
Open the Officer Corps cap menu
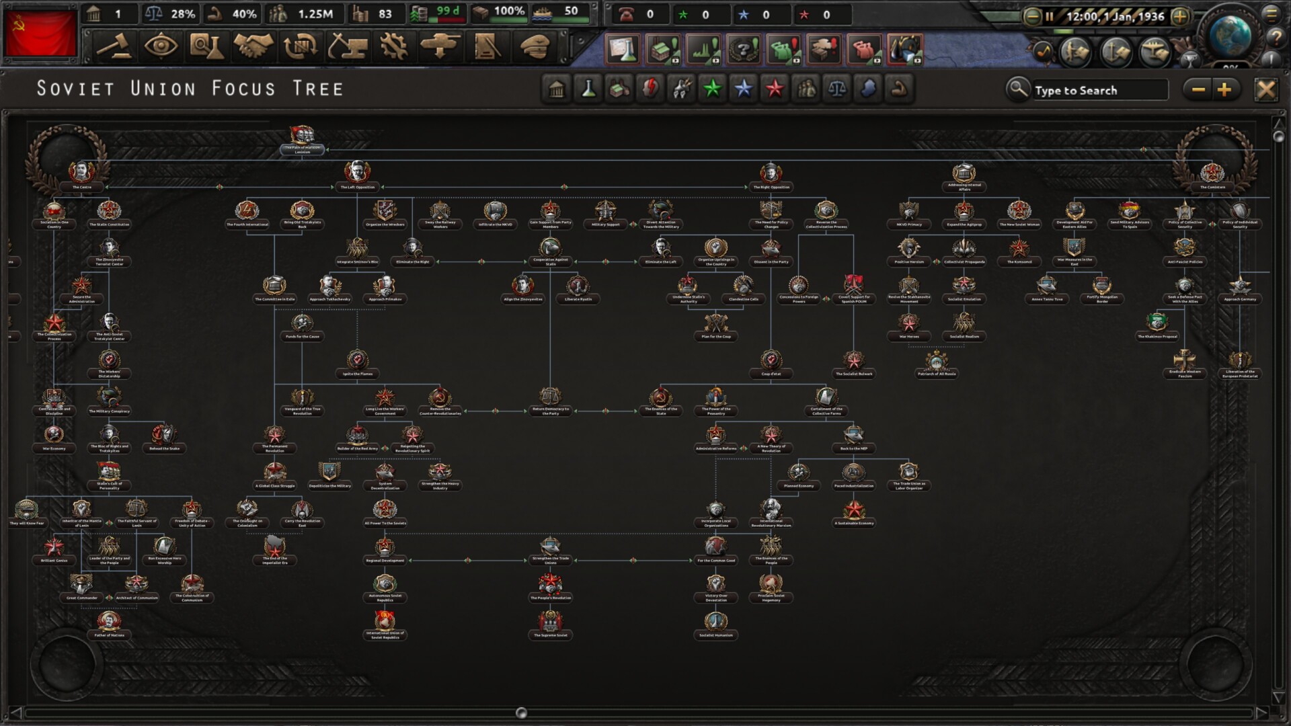tap(535, 47)
